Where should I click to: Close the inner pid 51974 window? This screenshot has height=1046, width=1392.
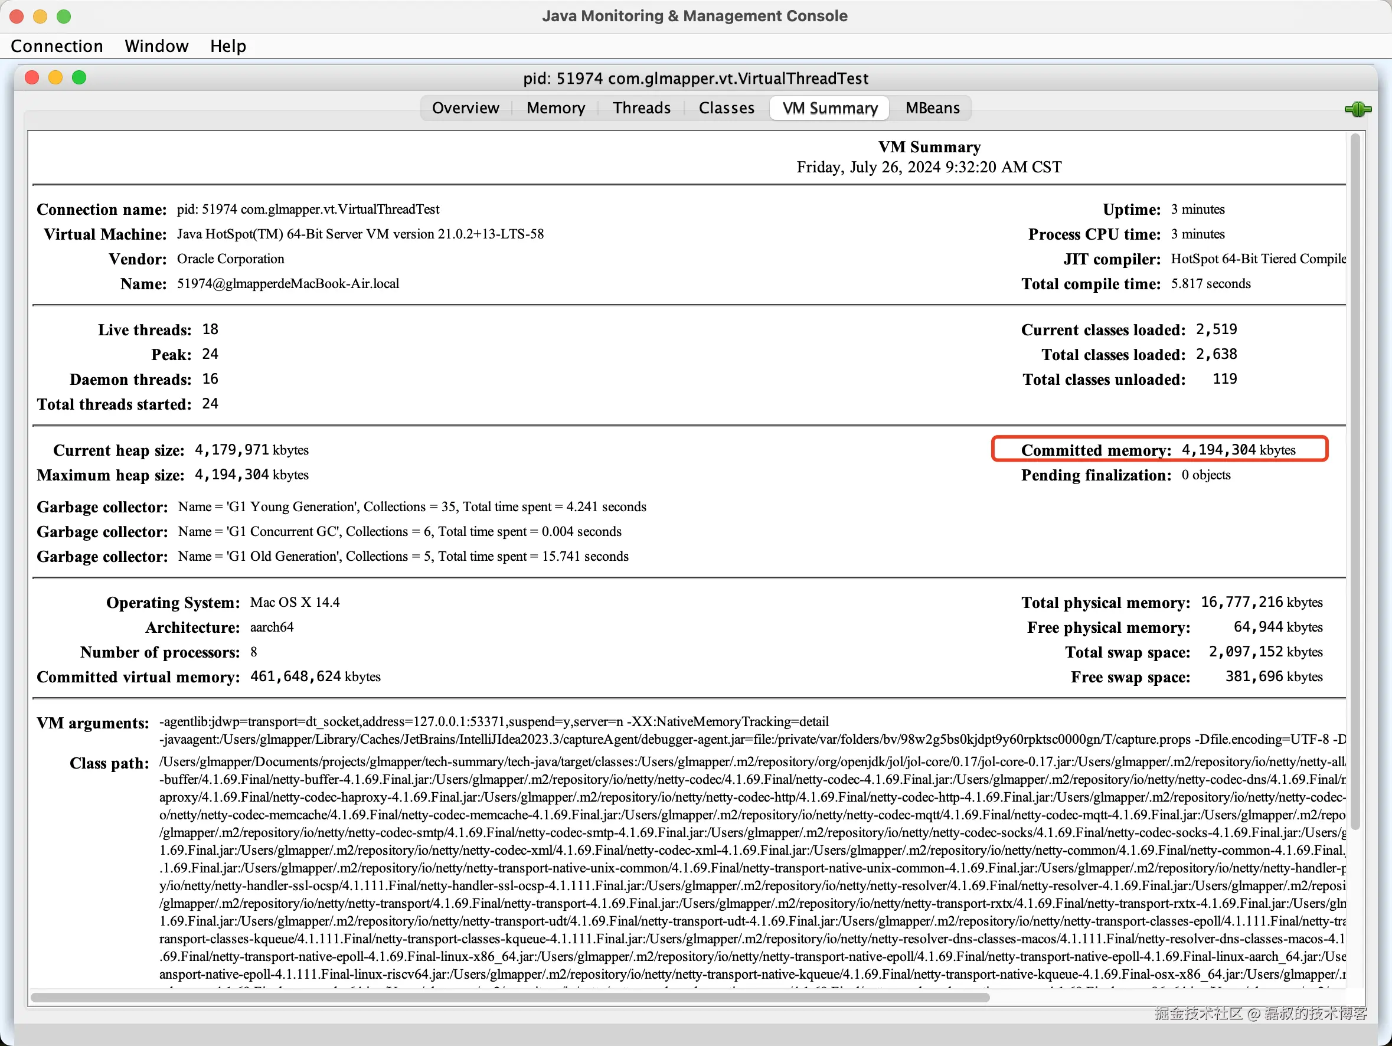click(32, 77)
